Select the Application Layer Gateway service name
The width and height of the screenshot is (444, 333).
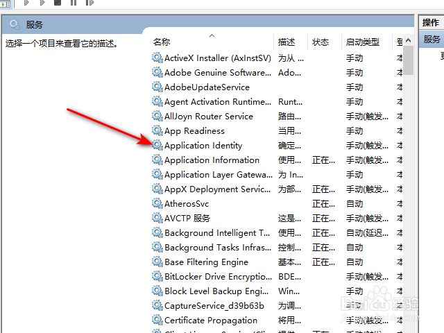click(219, 175)
